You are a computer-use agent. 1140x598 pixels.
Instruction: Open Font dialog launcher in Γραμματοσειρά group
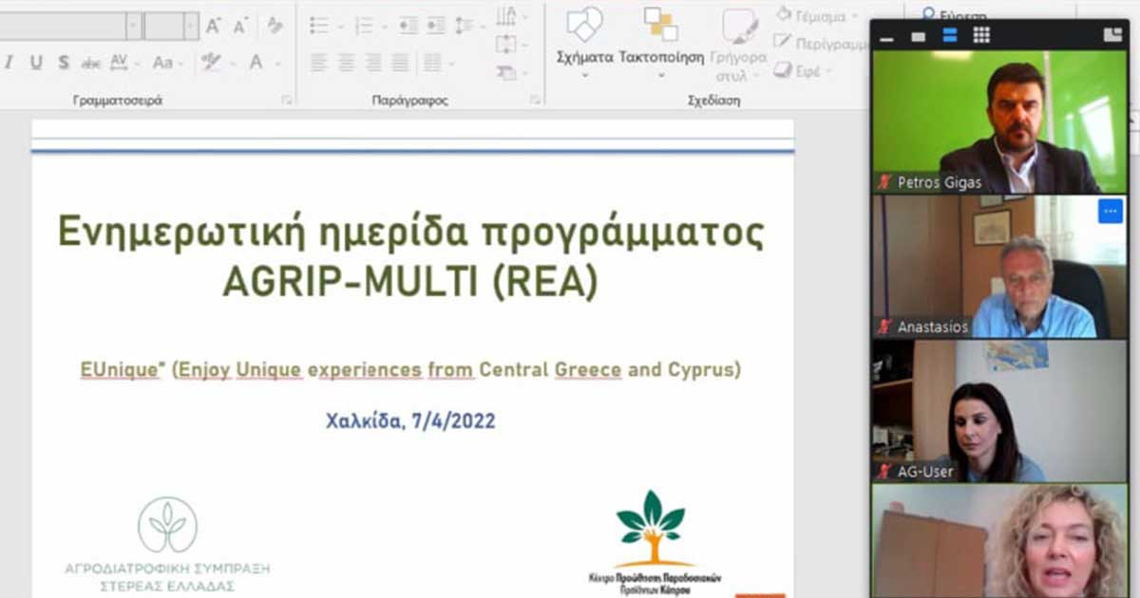pyautogui.click(x=286, y=100)
